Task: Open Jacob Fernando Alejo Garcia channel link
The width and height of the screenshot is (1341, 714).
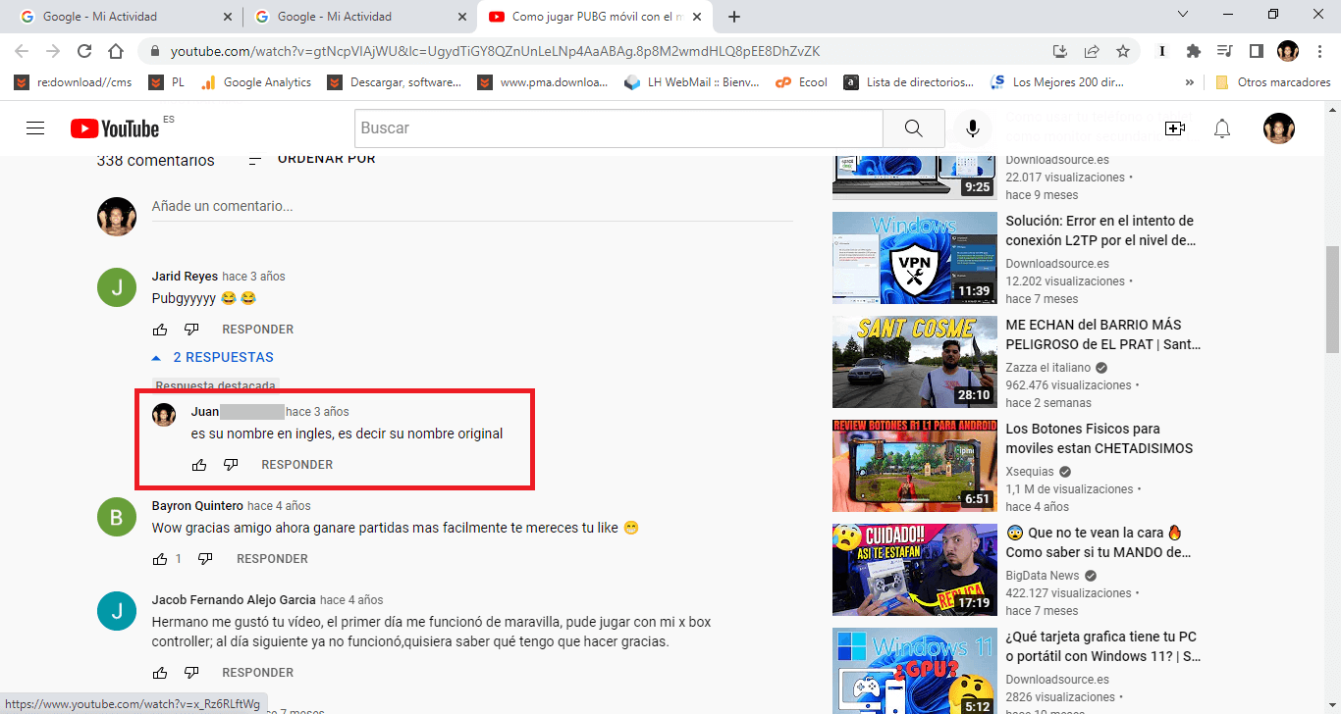Action: click(x=234, y=600)
